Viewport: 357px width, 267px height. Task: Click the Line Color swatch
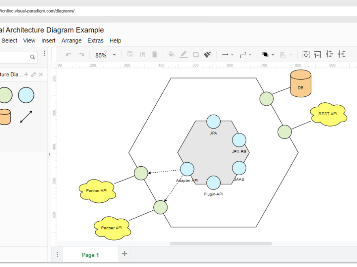coord(183,54)
